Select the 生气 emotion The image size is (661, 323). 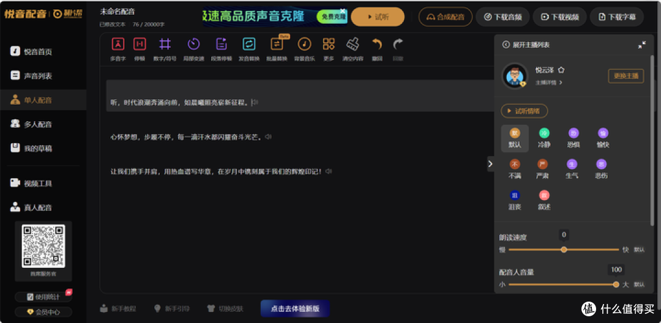[572, 169]
